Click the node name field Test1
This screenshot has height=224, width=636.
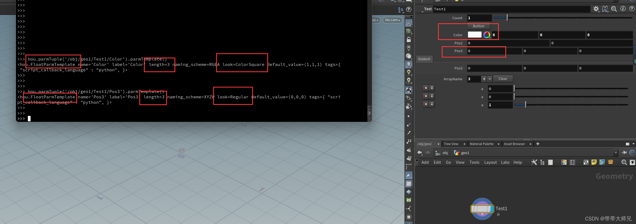(512, 9)
